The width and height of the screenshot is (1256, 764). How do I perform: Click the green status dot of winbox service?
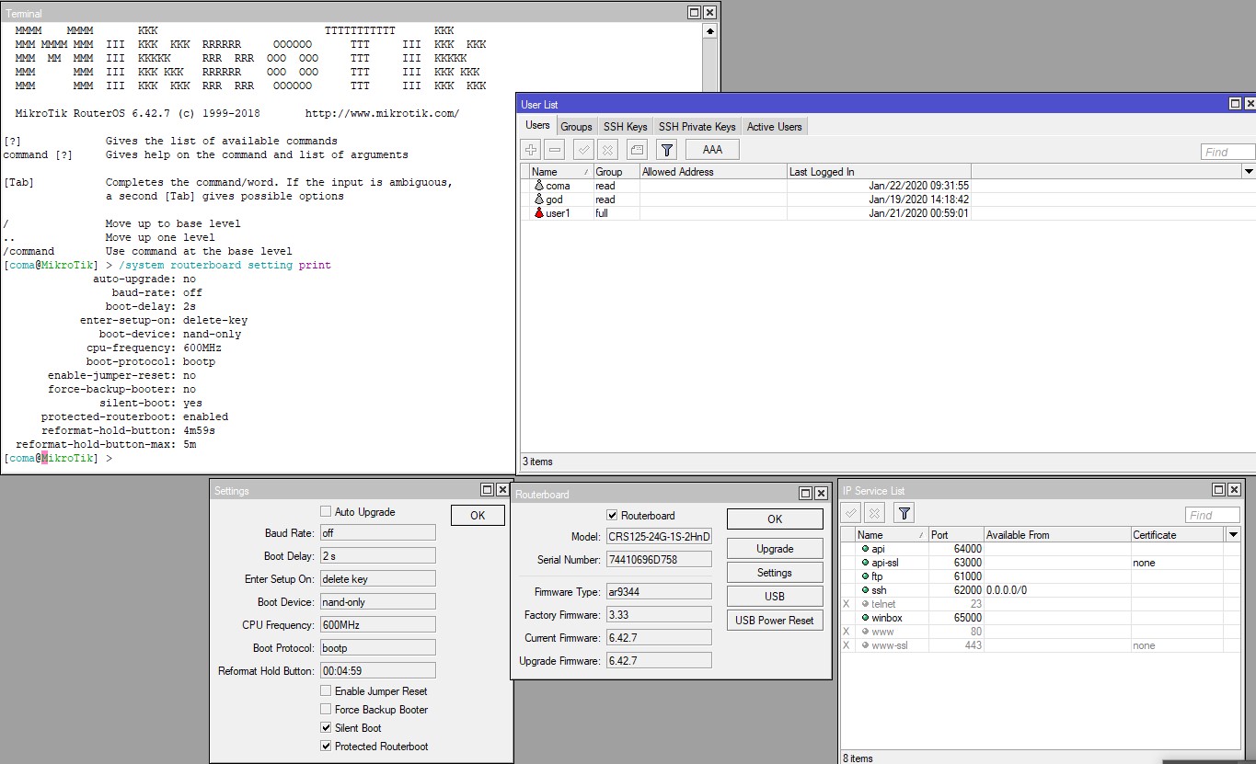[x=865, y=618]
